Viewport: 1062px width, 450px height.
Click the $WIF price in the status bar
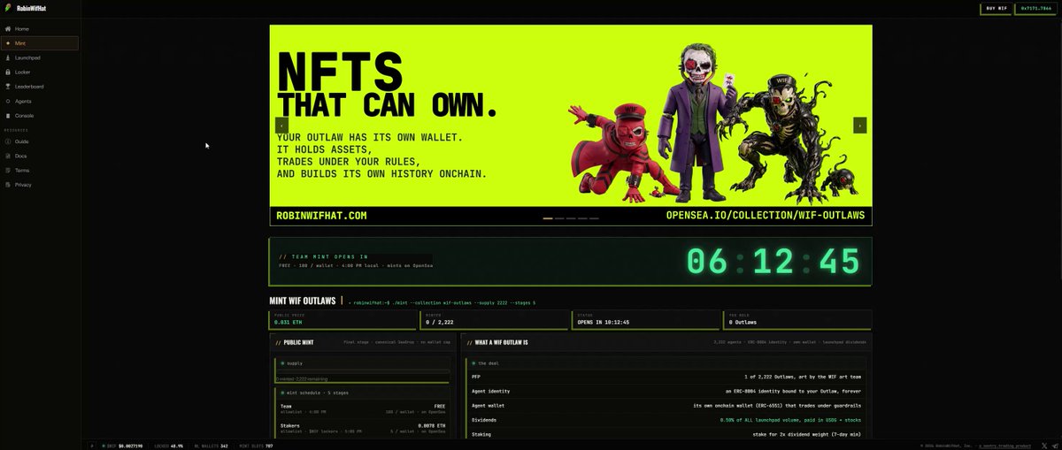[x=121, y=446]
